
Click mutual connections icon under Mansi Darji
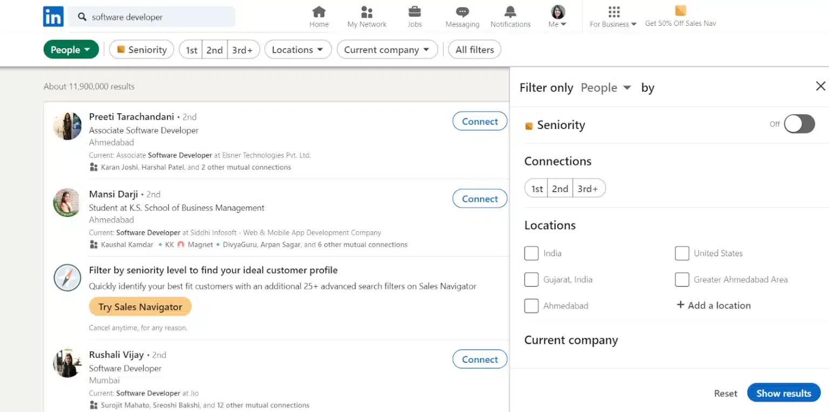click(x=94, y=244)
